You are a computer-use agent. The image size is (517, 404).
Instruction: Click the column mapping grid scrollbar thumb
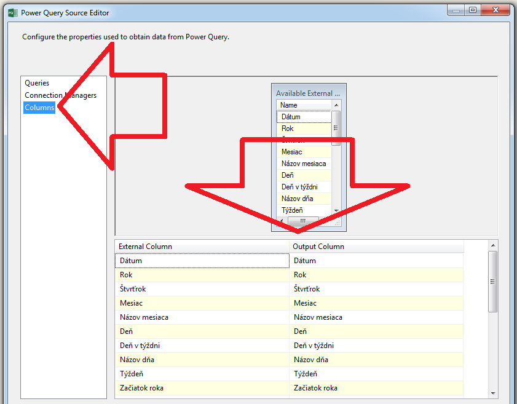click(x=493, y=281)
